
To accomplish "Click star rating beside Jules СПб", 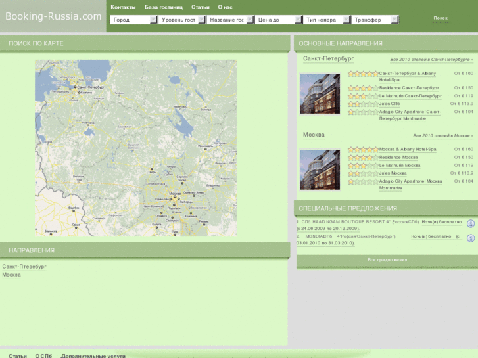I will tap(363, 104).
